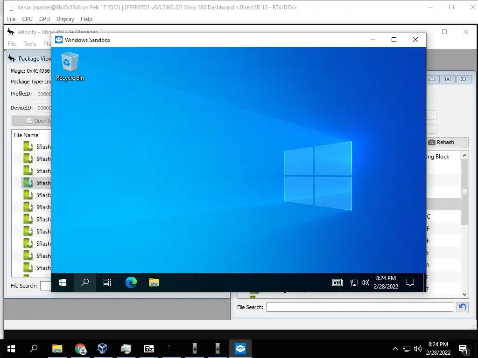Click the blue undo arrow beside File Search

[463, 307]
